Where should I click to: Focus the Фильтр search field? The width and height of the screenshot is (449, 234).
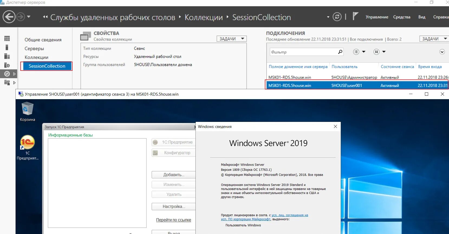coord(303,52)
